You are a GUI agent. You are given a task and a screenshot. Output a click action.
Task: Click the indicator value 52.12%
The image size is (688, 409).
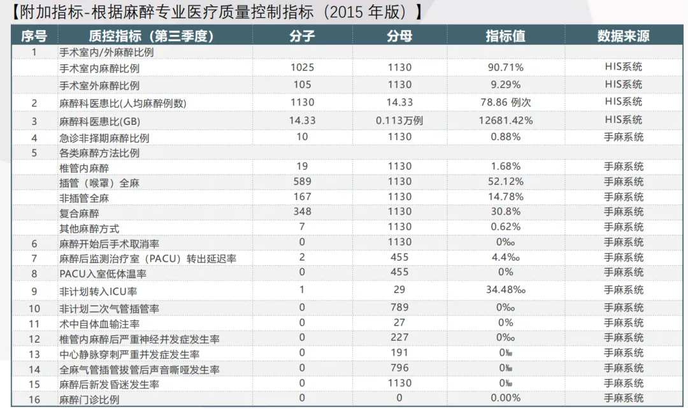pyautogui.click(x=505, y=181)
